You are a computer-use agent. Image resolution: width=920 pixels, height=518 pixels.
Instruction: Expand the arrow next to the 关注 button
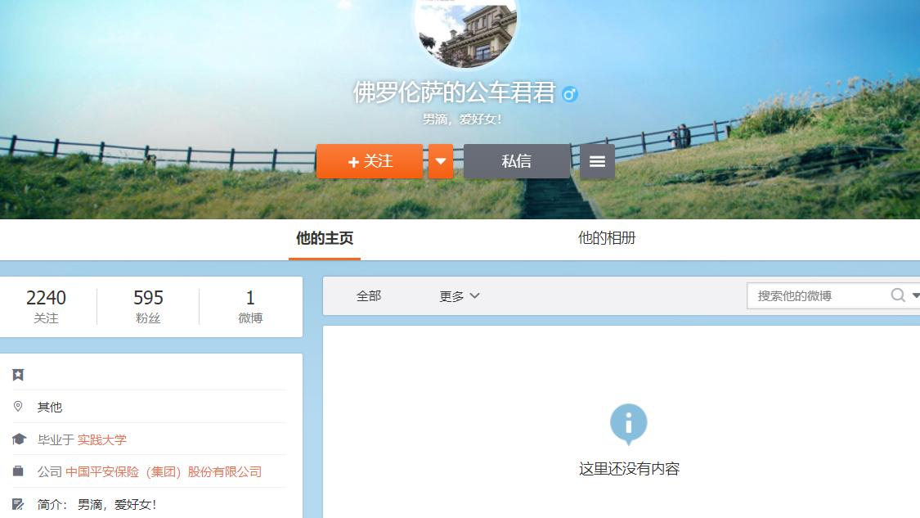[x=440, y=161]
